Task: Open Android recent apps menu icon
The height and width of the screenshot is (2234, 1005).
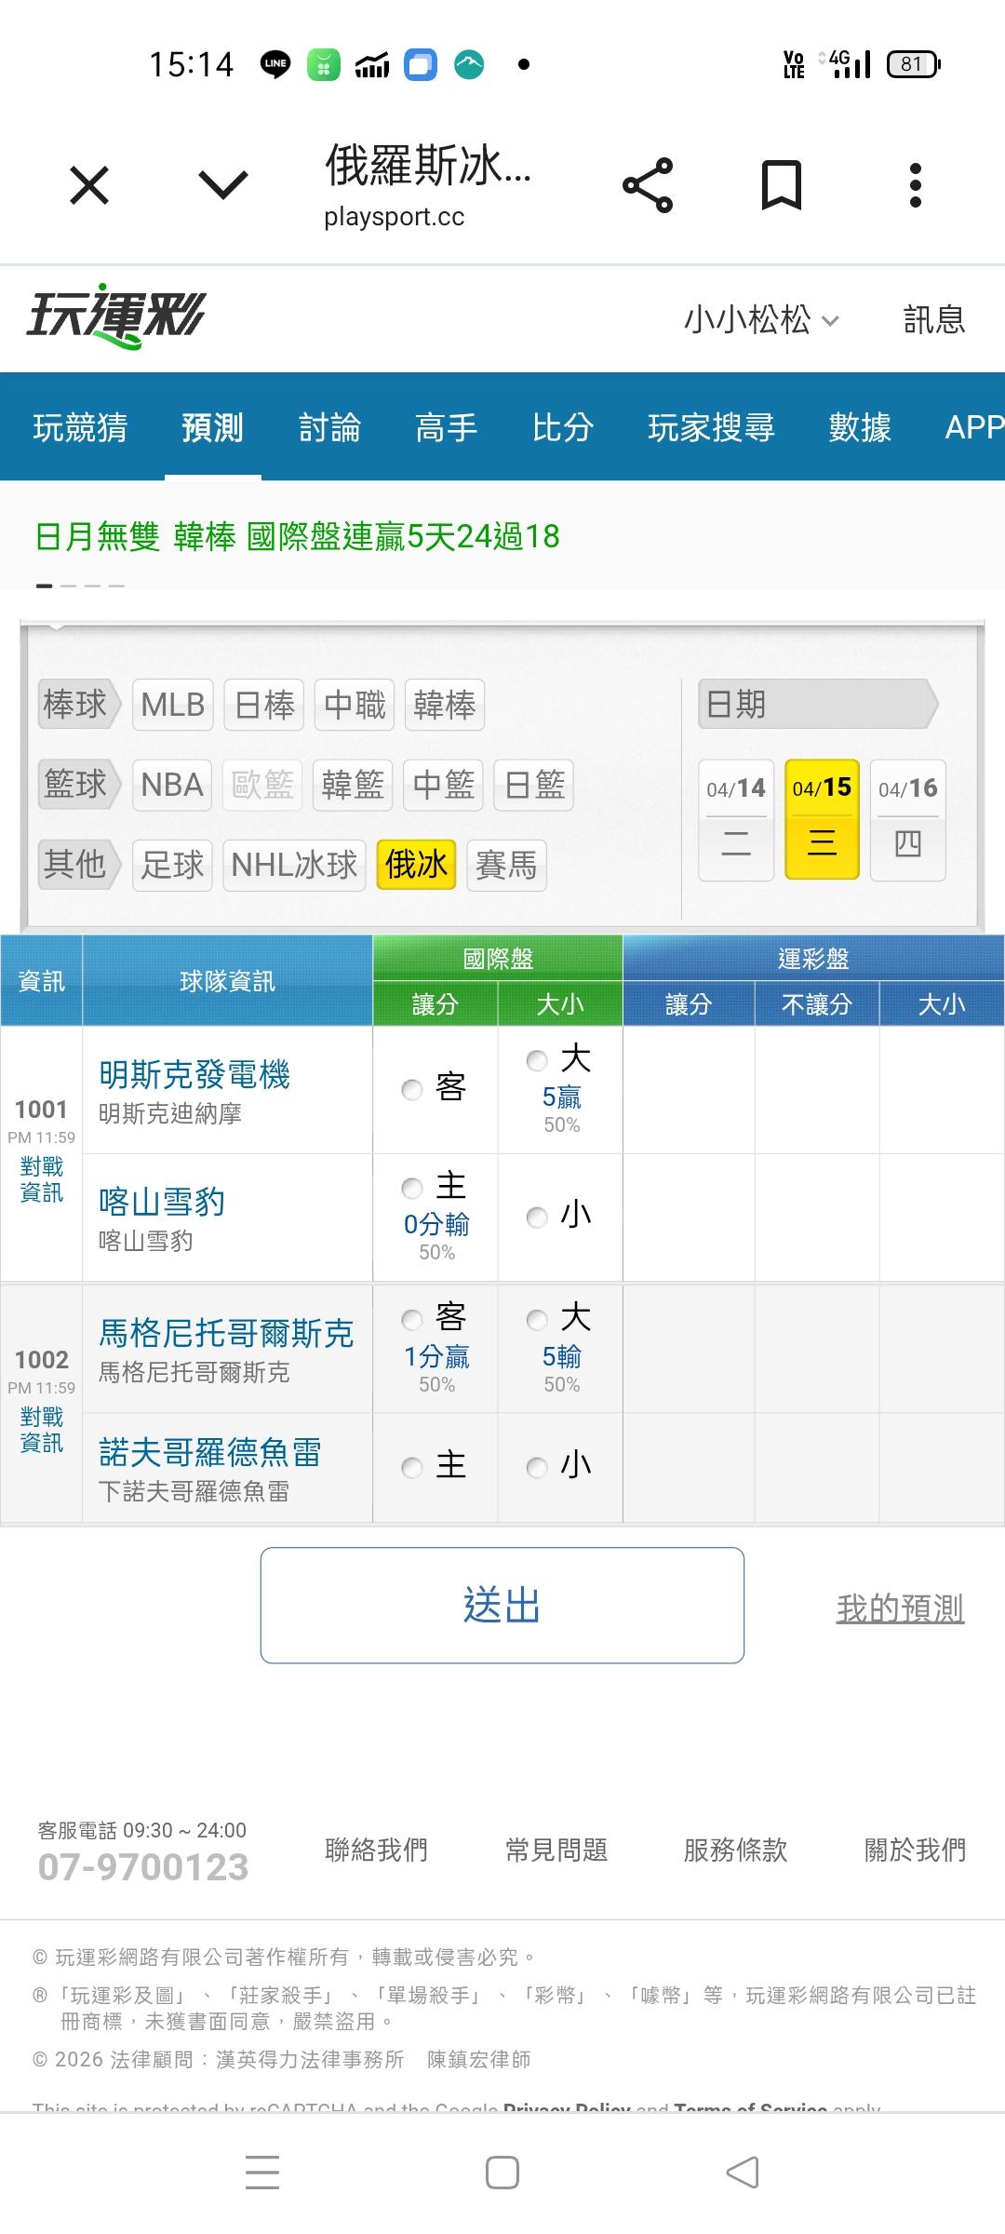Action: (262, 2173)
